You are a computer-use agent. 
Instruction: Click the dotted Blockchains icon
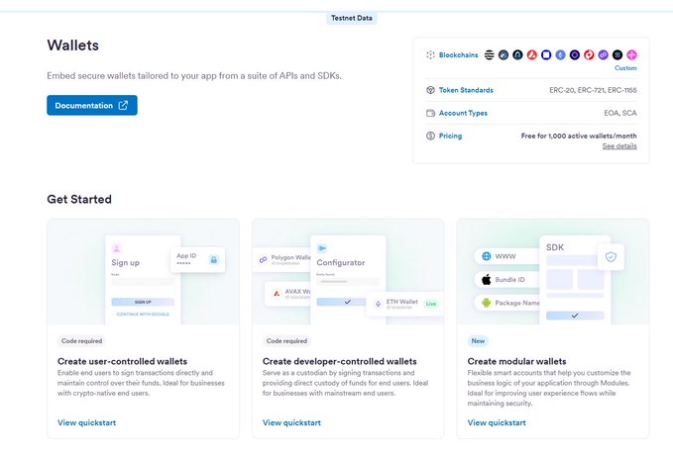pyautogui.click(x=430, y=54)
